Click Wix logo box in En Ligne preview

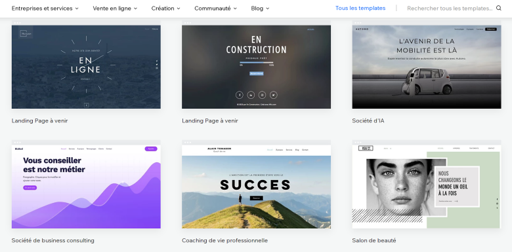click(25, 33)
